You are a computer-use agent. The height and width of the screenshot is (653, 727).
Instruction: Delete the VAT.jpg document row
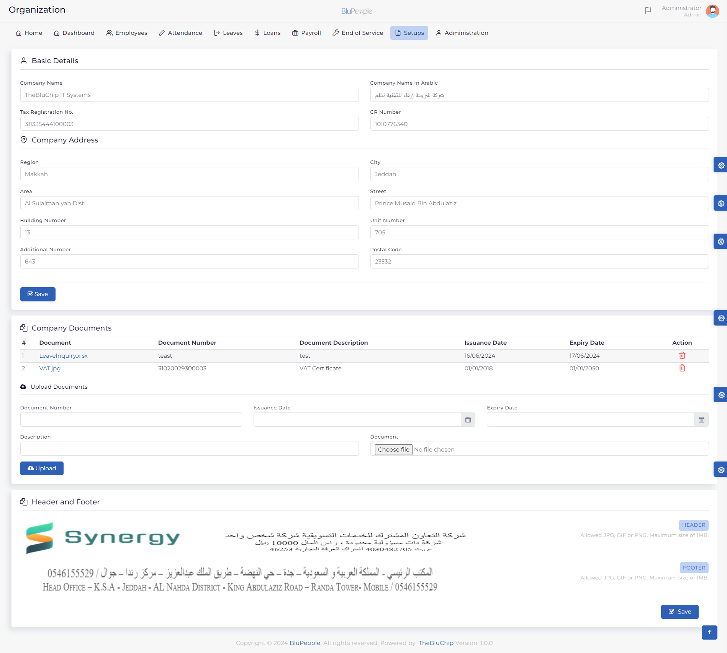pyautogui.click(x=682, y=368)
